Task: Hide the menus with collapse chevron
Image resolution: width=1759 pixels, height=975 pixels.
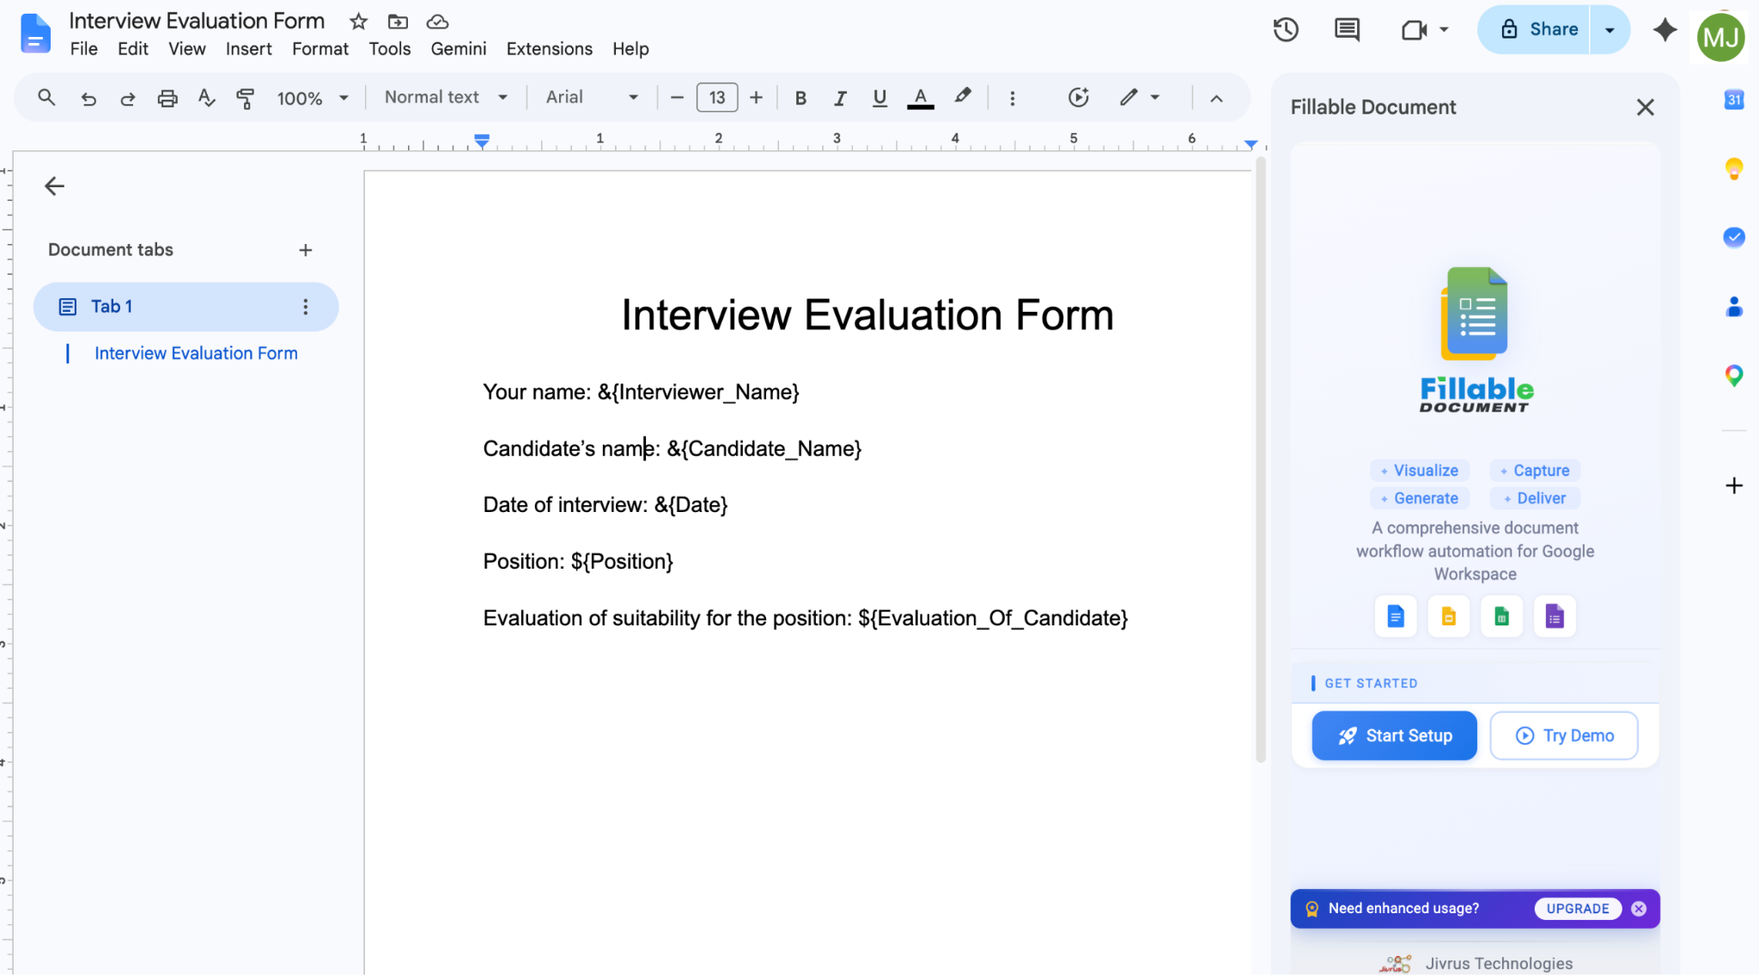Action: tap(1216, 98)
